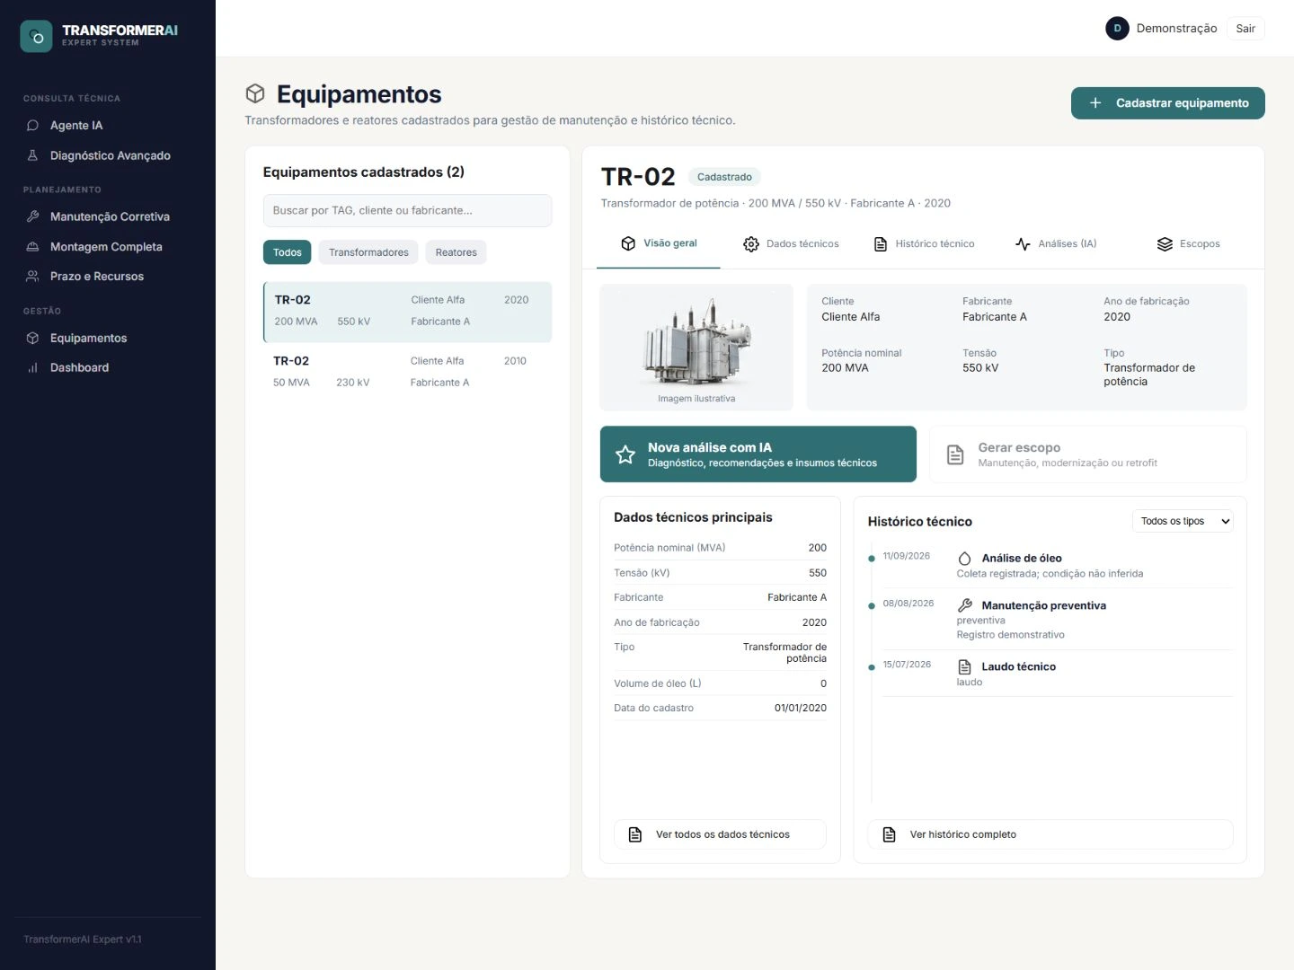Viewport: 1294px width, 970px height.
Task: Click the Diagnóstico Avançado sidebar icon
Action: (32, 155)
